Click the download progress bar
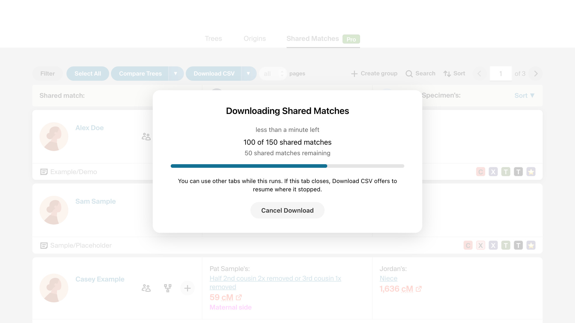 point(287,166)
